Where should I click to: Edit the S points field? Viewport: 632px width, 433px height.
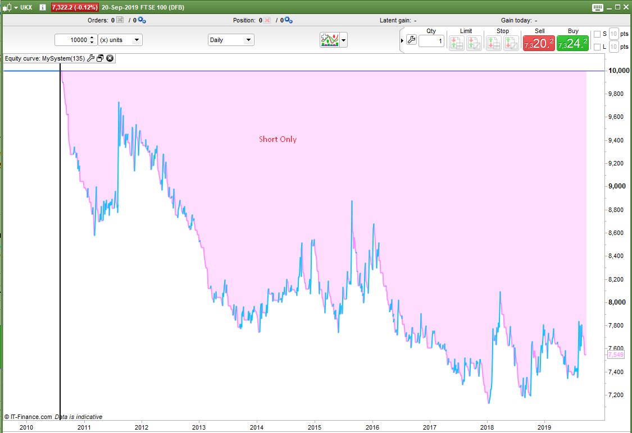pyautogui.click(x=613, y=34)
